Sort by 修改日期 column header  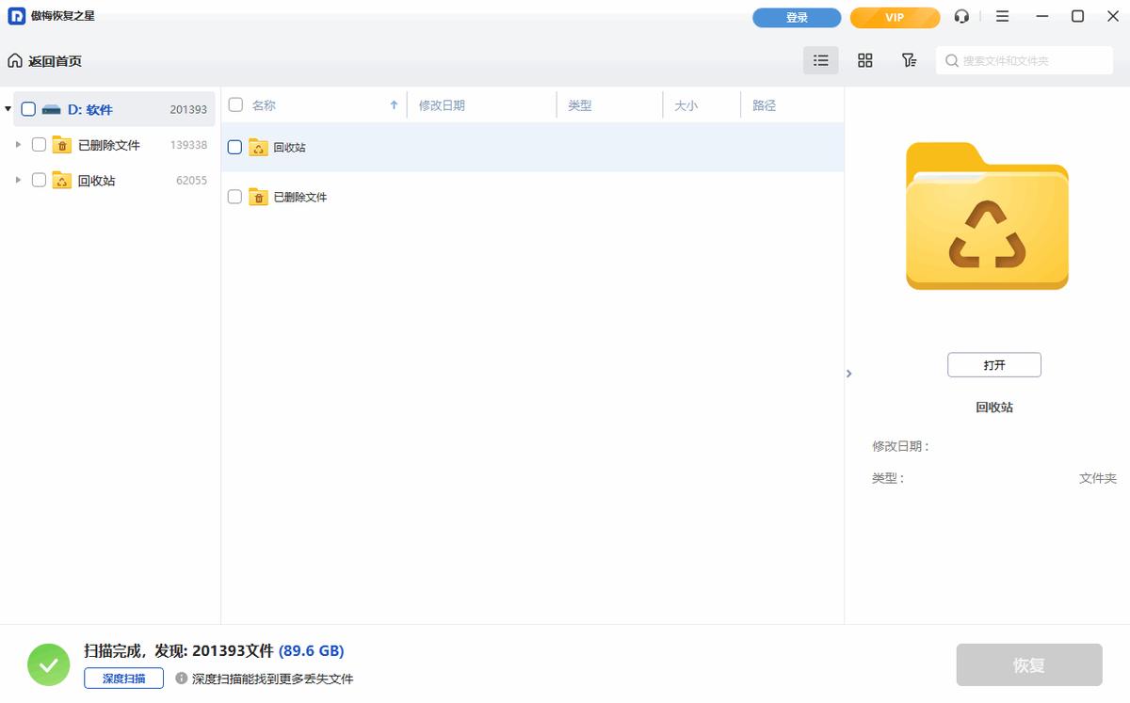click(x=442, y=105)
